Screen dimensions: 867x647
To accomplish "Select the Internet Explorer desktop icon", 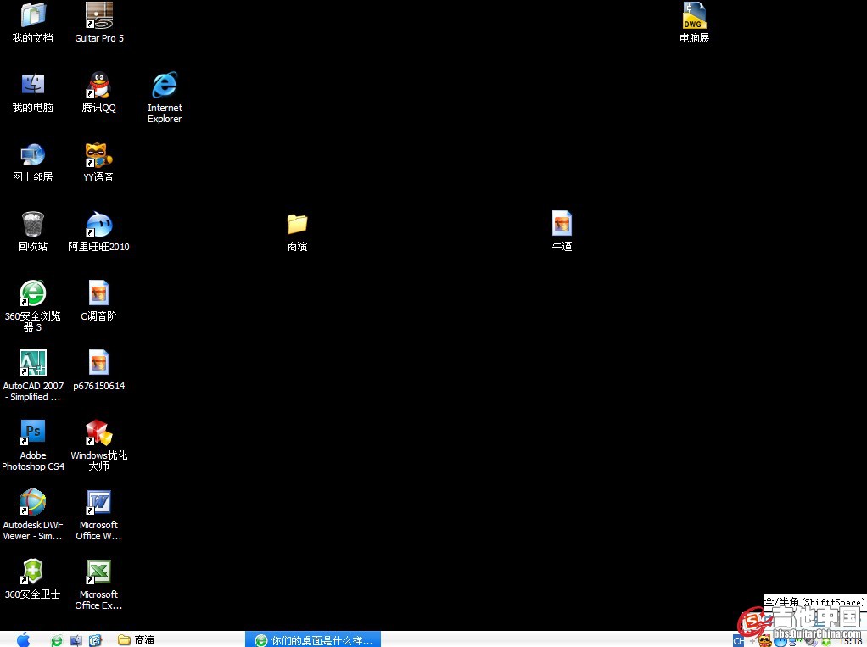I will (165, 98).
